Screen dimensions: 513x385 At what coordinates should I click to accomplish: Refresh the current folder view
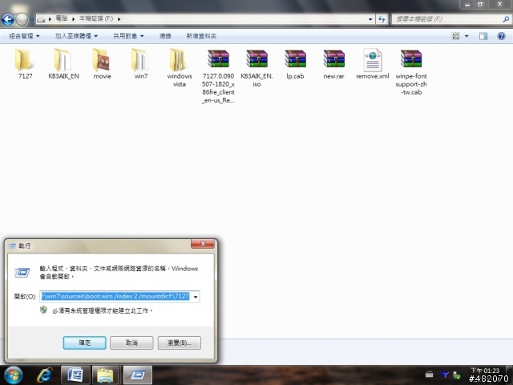382,19
